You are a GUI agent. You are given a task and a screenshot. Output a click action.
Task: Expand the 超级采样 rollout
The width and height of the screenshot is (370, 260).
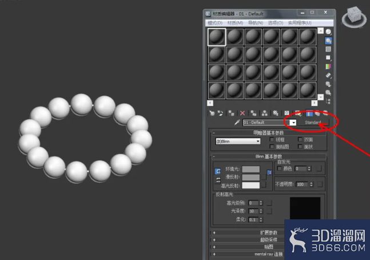tap(247, 240)
